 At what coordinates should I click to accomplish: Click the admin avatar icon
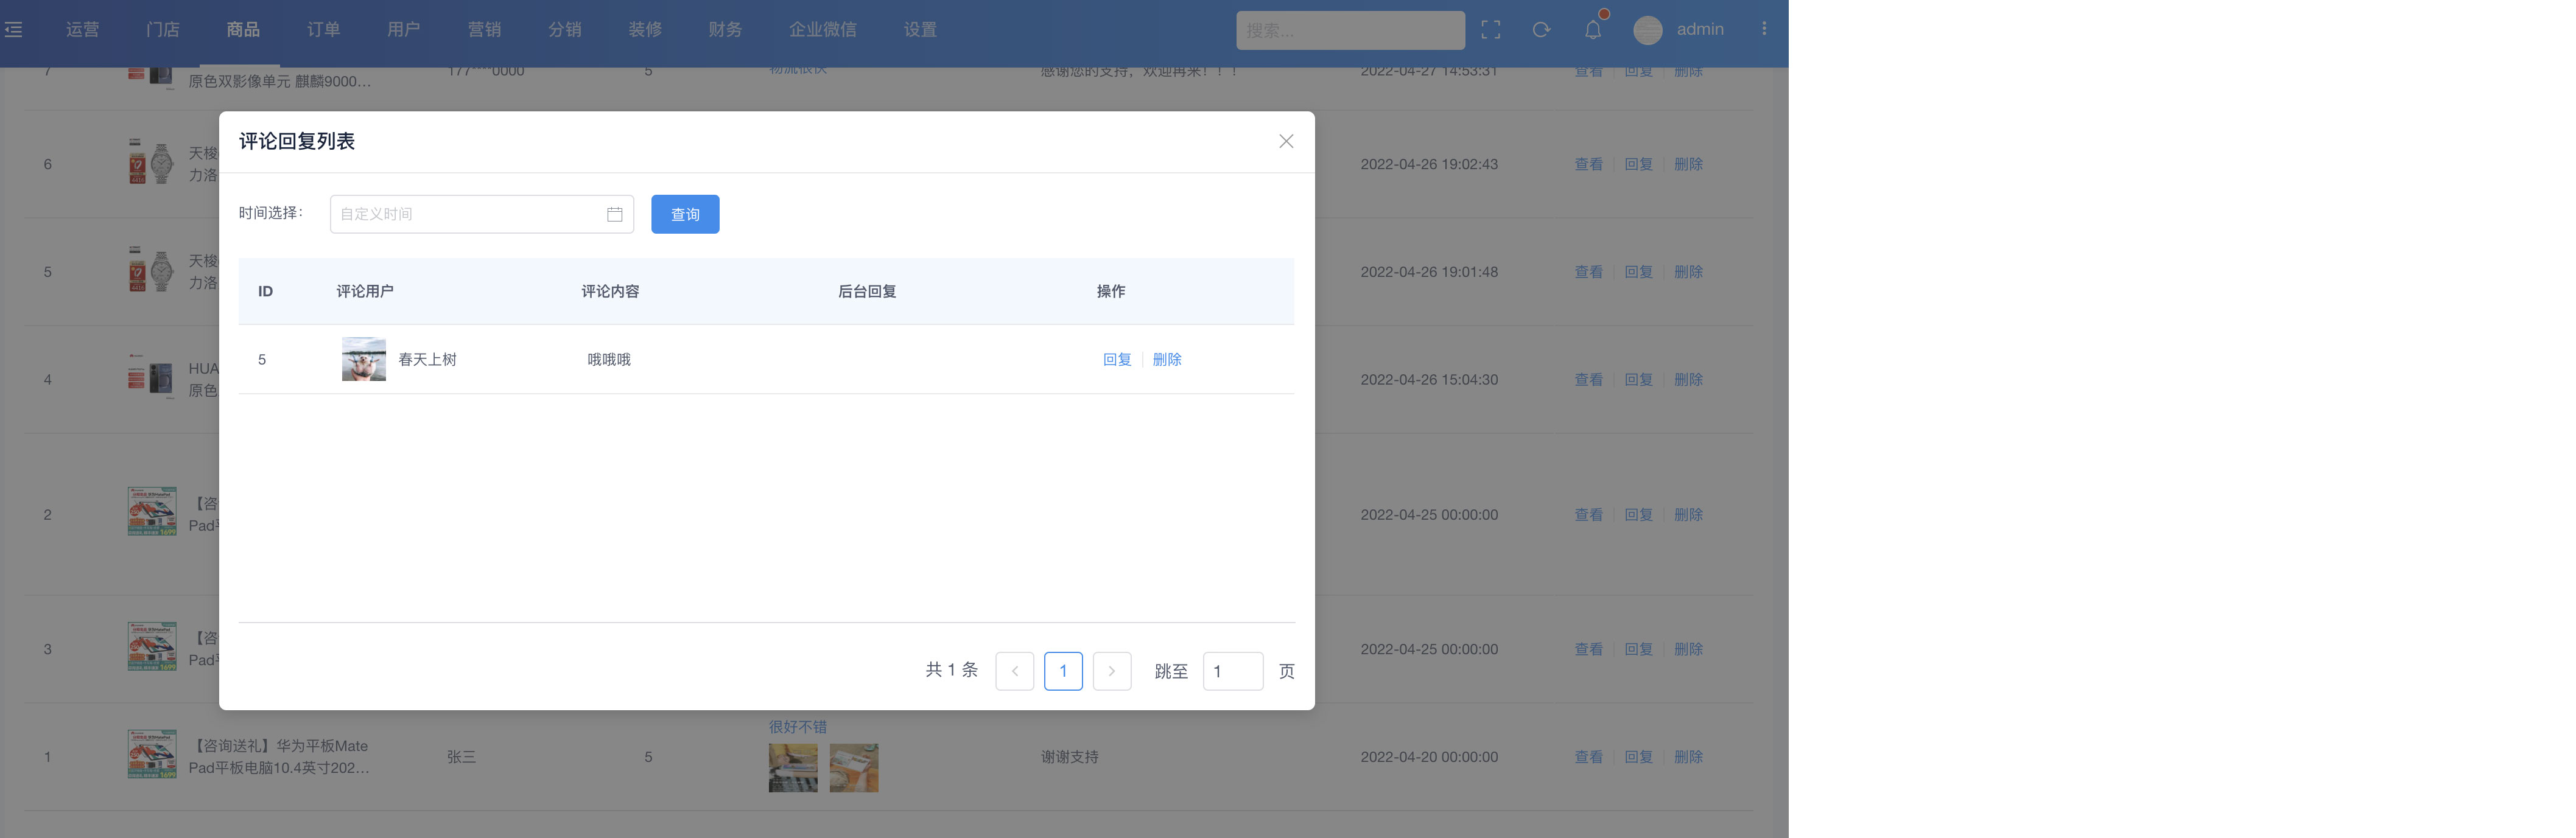click(x=1647, y=30)
